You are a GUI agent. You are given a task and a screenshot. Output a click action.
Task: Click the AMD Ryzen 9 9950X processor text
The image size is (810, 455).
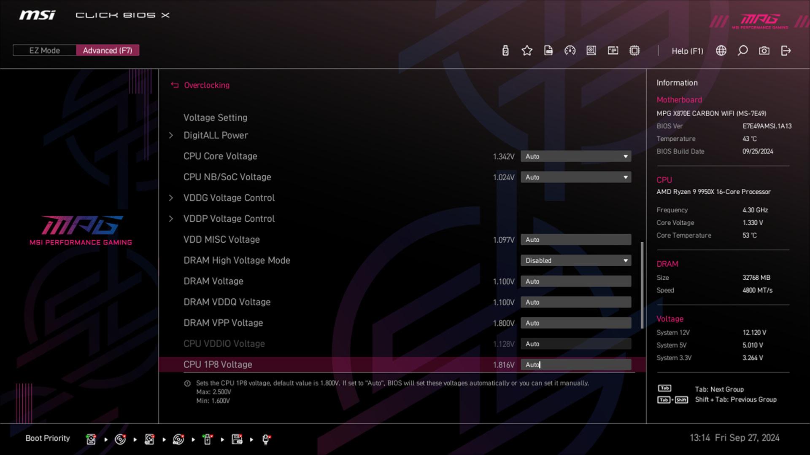click(713, 192)
